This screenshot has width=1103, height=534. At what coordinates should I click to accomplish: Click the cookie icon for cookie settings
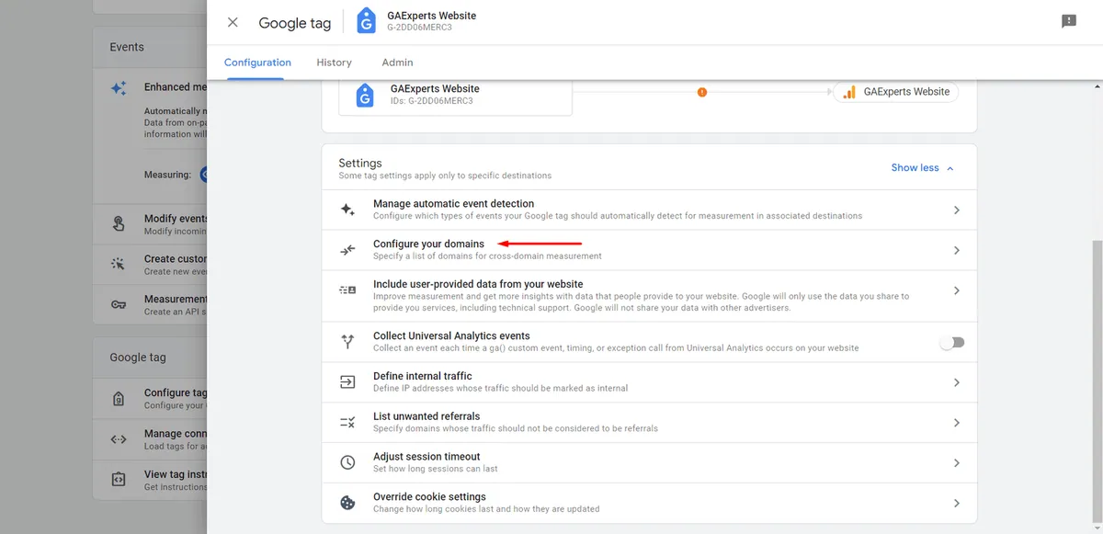(347, 503)
